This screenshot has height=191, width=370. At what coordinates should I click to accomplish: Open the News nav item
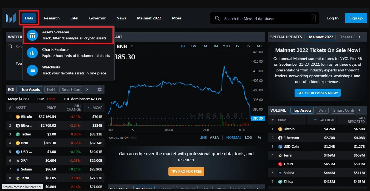click(x=121, y=18)
